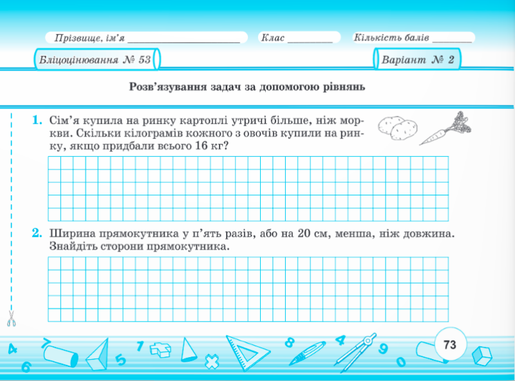Click the page number 73 circle
Viewport: 515px width, 381px height.
[449, 346]
